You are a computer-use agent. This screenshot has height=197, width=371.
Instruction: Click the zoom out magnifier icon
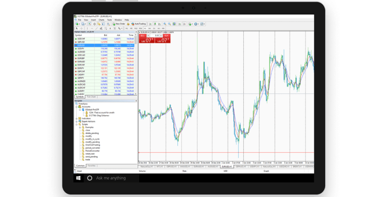pyautogui.click(x=170, y=24)
